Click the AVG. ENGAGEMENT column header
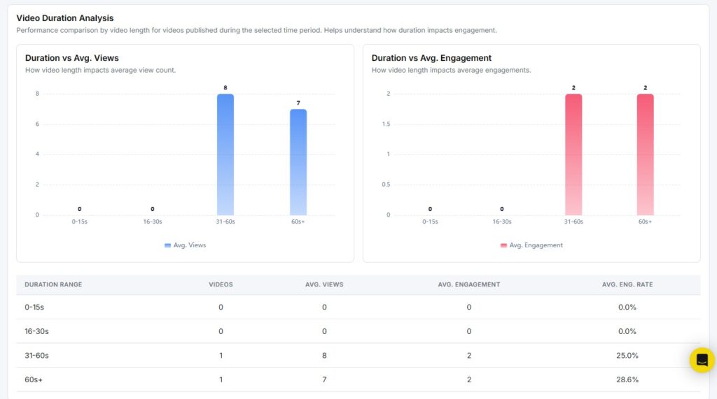Screen dimensions: 717x399 469,284
